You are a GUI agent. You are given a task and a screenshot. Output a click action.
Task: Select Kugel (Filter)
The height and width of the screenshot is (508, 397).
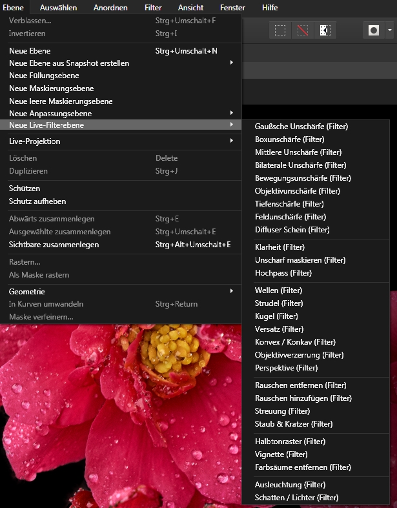click(x=316, y=316)
